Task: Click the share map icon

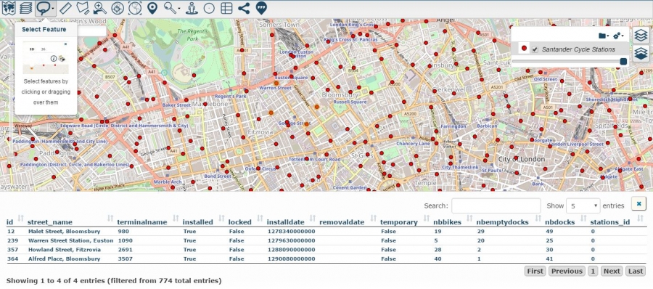Action: [x=244, y=8]
